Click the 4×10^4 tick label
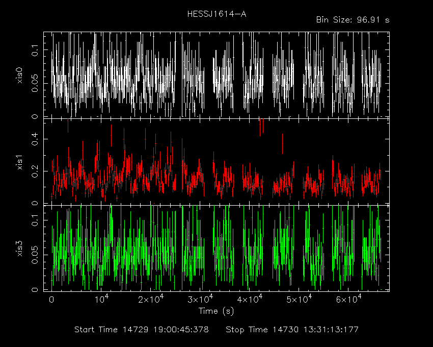The width and height of the screenshot is (433, 347). click(250, 299)
